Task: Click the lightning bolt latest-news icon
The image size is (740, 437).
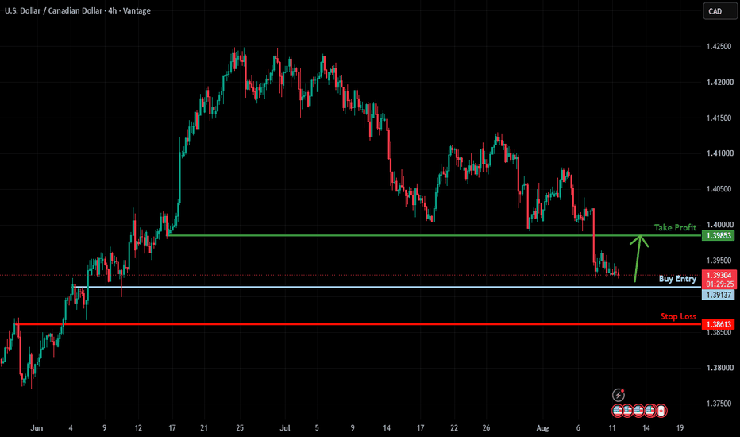Action: tap(619, 395)
